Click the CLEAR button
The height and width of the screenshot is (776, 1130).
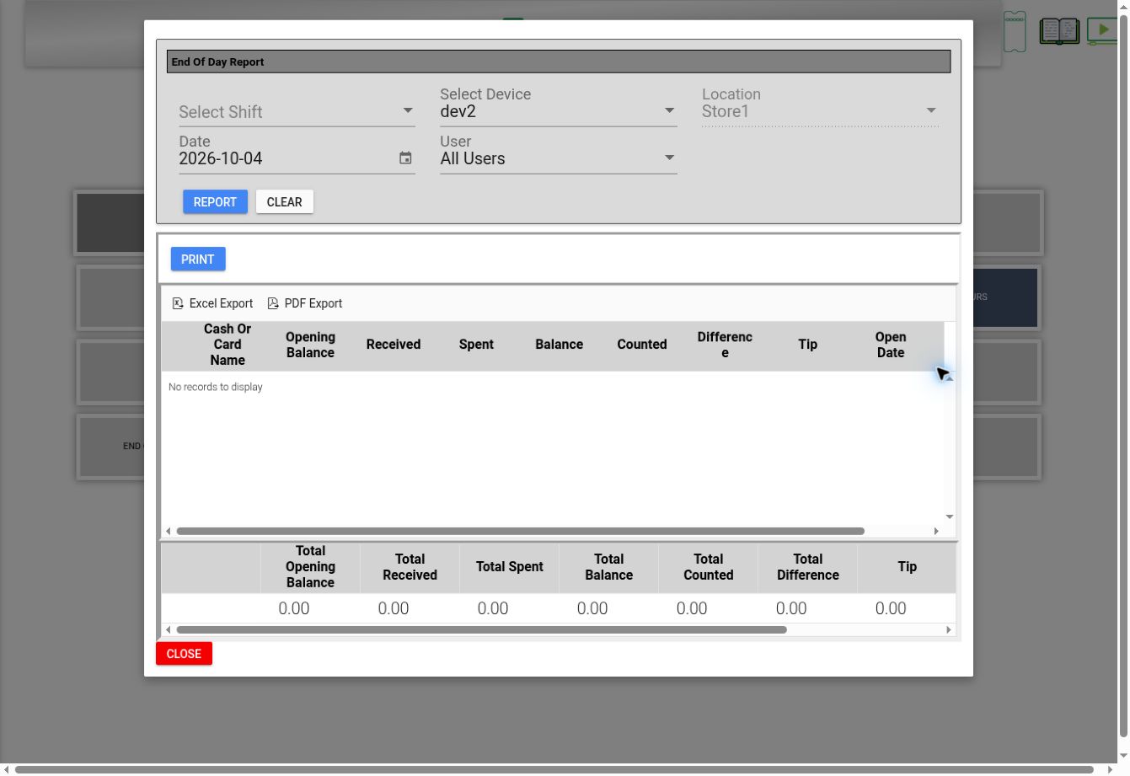[x=284, y=202]
